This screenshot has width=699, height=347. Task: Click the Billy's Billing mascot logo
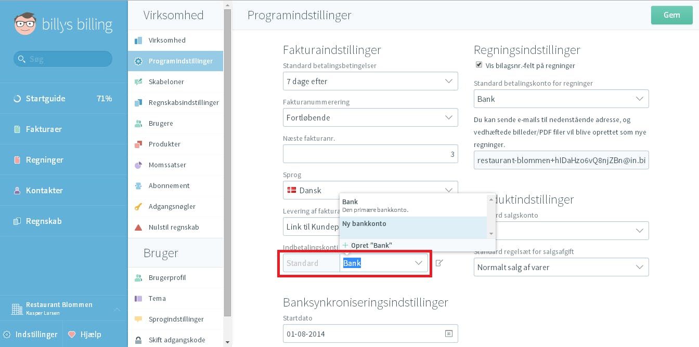click(25, 24)
